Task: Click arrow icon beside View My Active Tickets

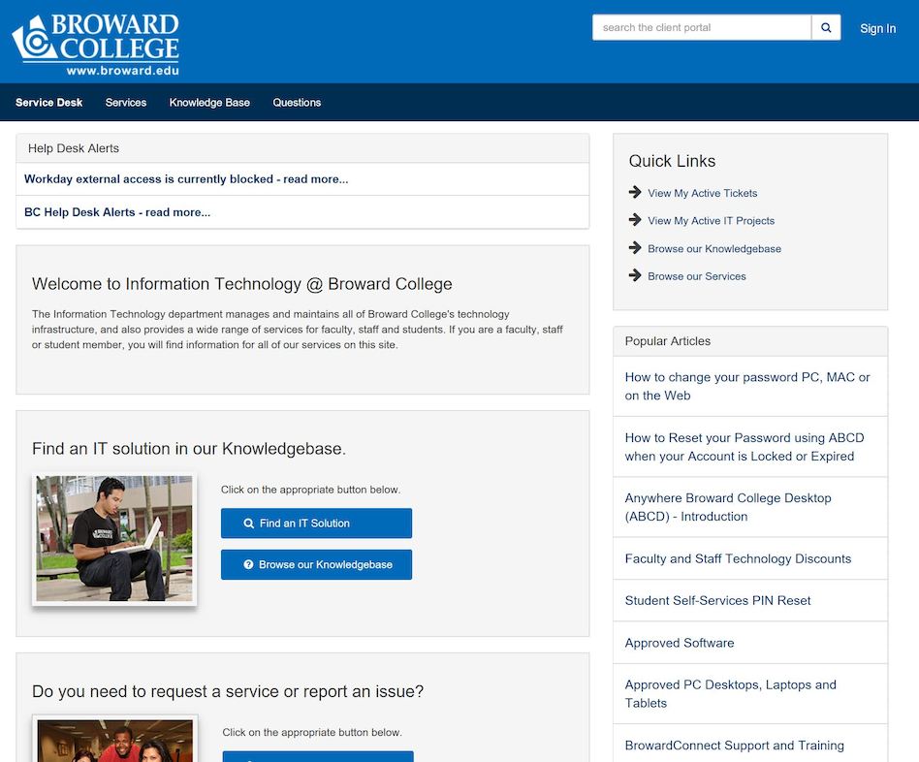Action: (635, 192)
